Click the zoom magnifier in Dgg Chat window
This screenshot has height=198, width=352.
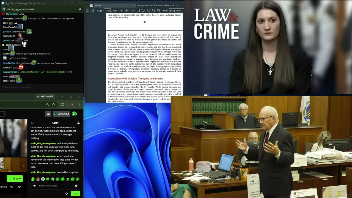[80, 9]
